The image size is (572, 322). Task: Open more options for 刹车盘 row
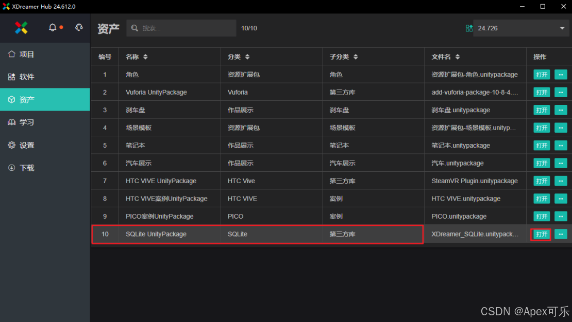(x=561, y=110)
